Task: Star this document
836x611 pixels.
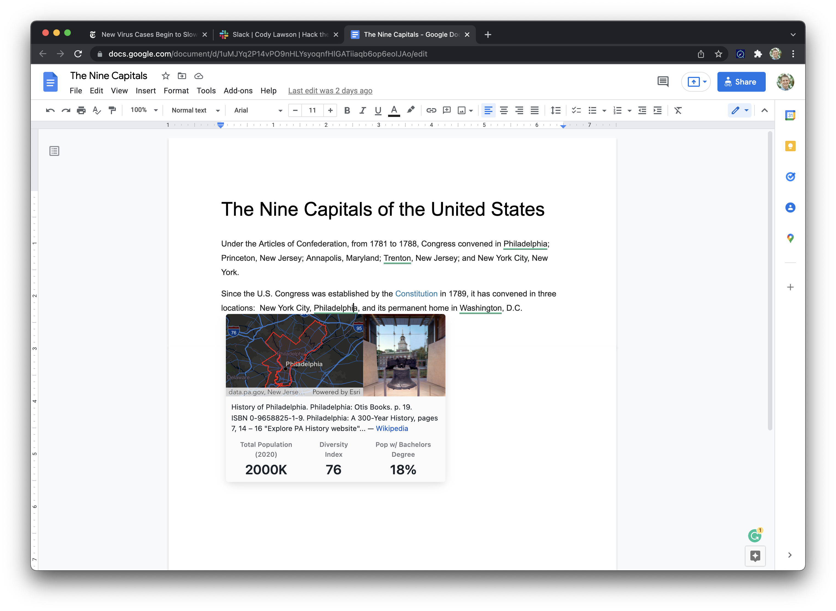Action: click(x=166, y=76)
